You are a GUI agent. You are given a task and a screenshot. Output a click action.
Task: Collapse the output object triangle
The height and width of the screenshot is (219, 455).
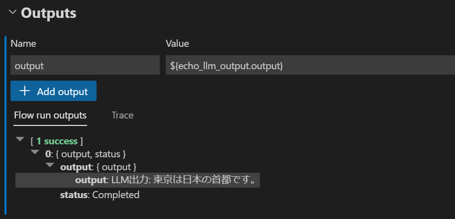[50, 165]
